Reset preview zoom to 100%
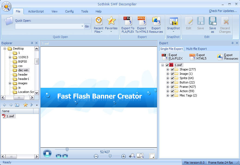This screenshot has height=165, width=240. coord(140,156)
